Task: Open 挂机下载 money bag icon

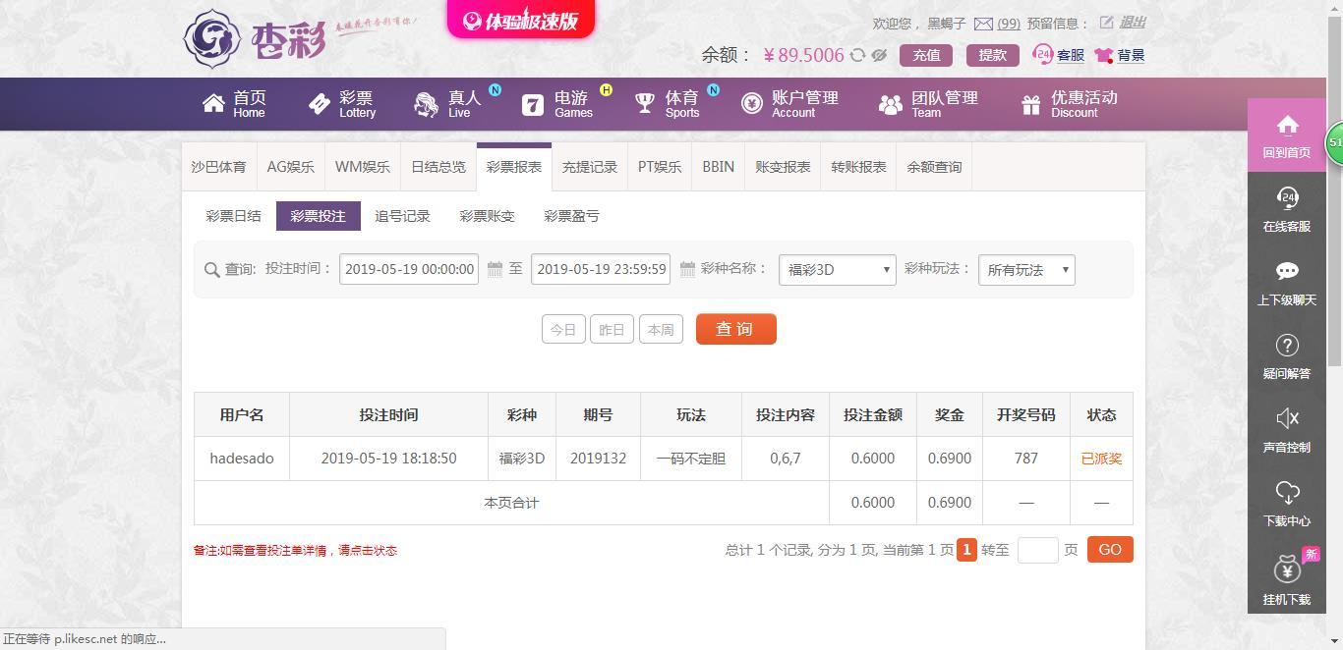Action: click(1287, 569)
